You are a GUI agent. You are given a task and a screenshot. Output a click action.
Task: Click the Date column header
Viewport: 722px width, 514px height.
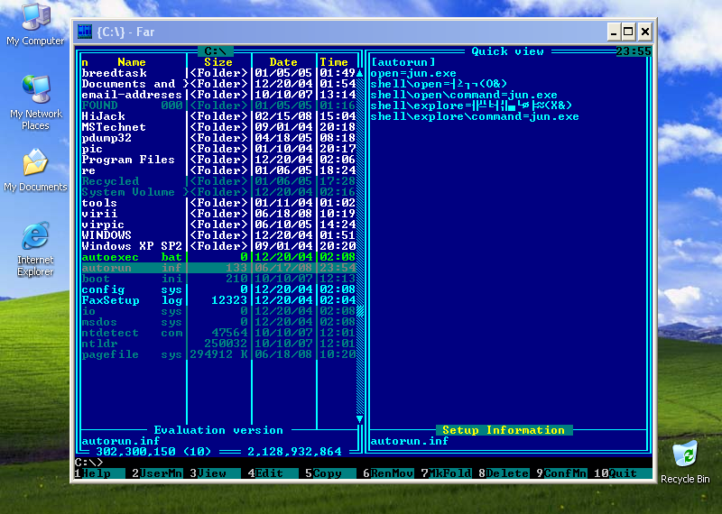(283, 62)
